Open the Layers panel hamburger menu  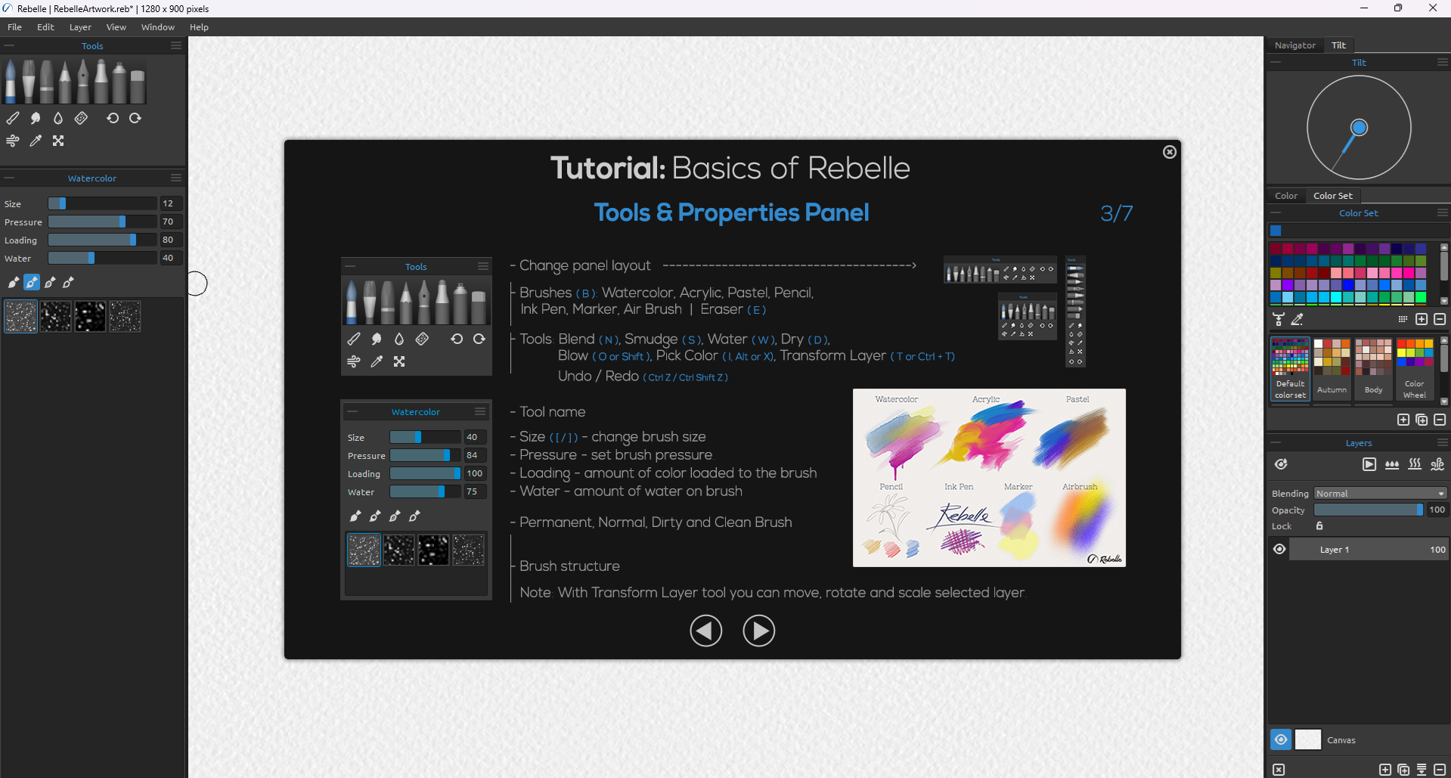click(x=1443, y=442)
